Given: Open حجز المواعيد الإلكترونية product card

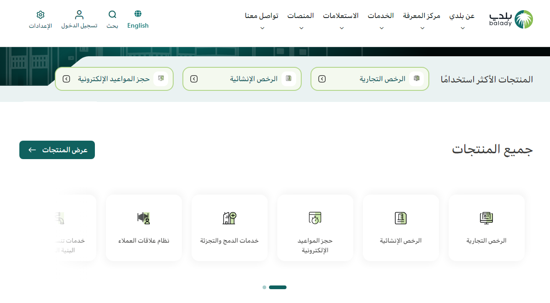Looking at the screenshot, I should click(x=315, y=228).
